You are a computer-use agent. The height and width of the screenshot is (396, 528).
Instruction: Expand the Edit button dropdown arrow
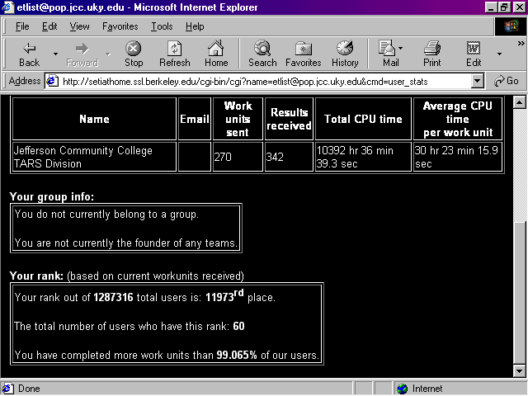click(499, 54)
